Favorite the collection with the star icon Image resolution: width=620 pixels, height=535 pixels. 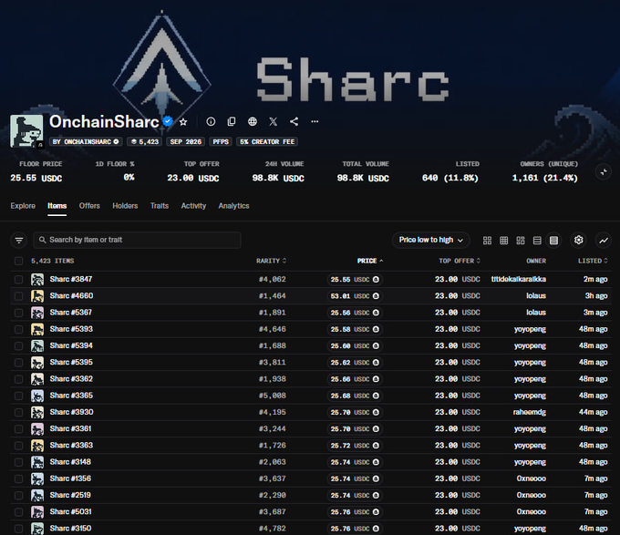(183, 122)
